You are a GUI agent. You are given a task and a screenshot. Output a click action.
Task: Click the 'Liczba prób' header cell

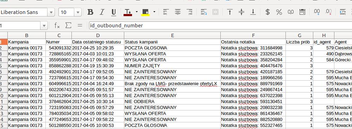tap(300, 42)
